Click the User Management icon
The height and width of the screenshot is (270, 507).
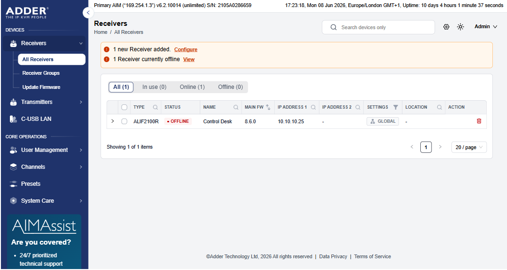(x=13, y=150)
